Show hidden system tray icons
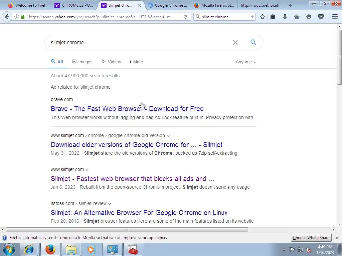Viewport: 342px width, 256px height. point(284,250)
